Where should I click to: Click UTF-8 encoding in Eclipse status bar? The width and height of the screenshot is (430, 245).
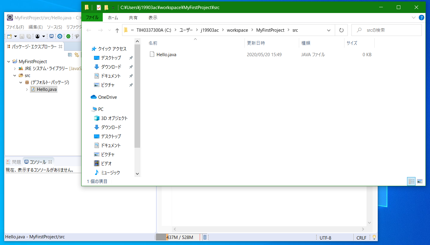[325, 238]
